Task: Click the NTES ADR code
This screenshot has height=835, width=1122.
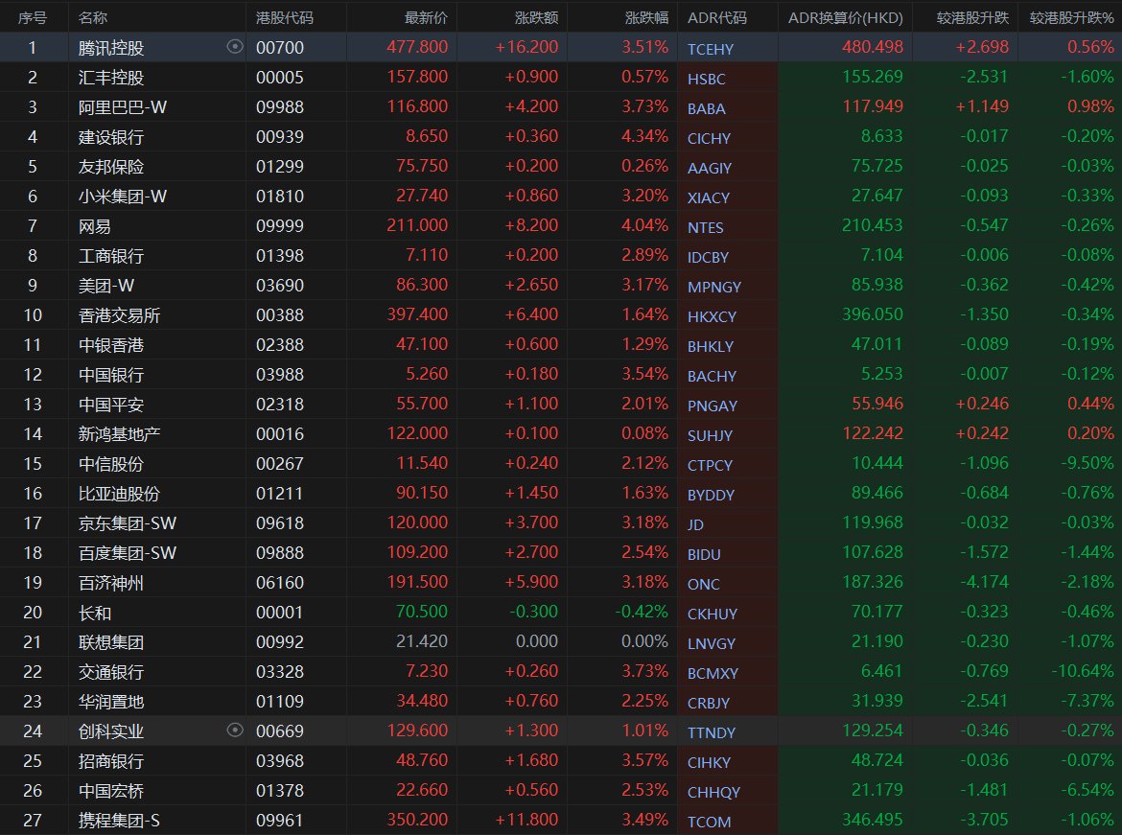Action: (706, 227)
